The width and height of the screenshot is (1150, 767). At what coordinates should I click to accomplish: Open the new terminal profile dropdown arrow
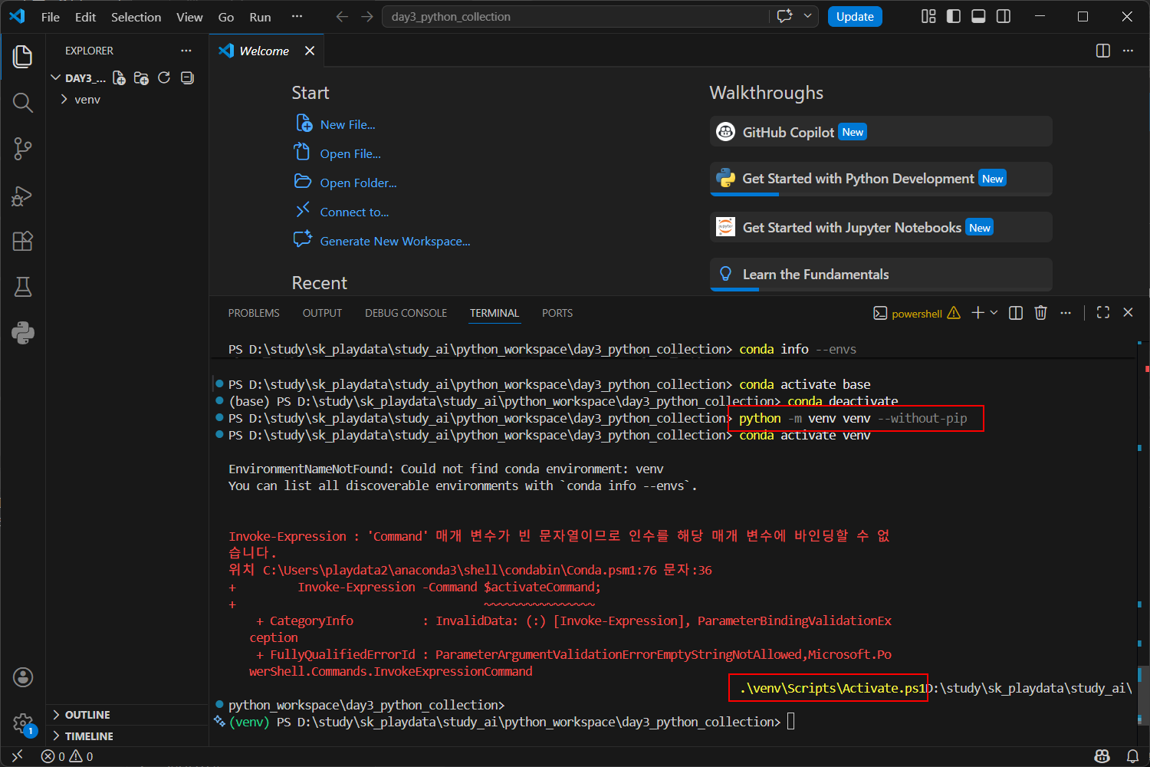994,312
